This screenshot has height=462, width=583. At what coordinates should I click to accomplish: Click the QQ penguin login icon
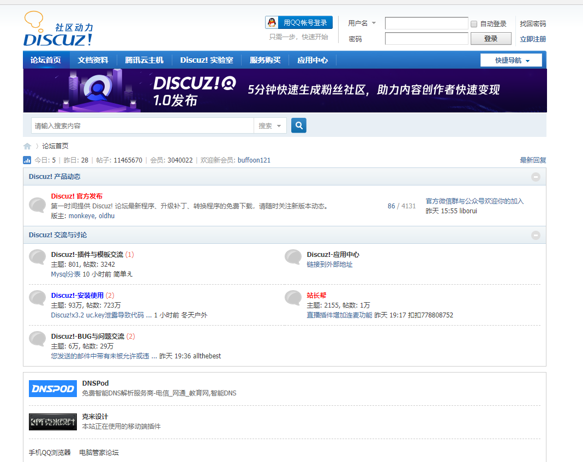pos(272,22)
